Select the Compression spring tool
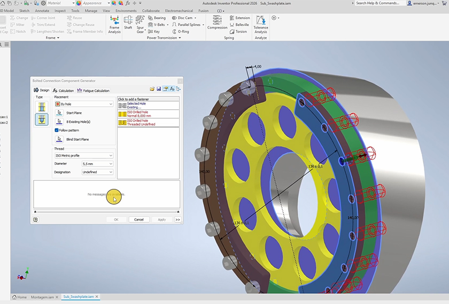This screenshot has height=304, width=449. point(217,22)
